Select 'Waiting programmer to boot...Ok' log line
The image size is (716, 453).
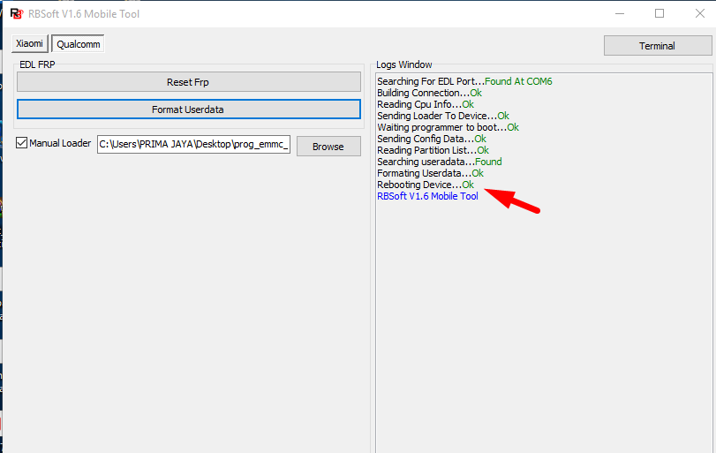click(x=448, y=127)
